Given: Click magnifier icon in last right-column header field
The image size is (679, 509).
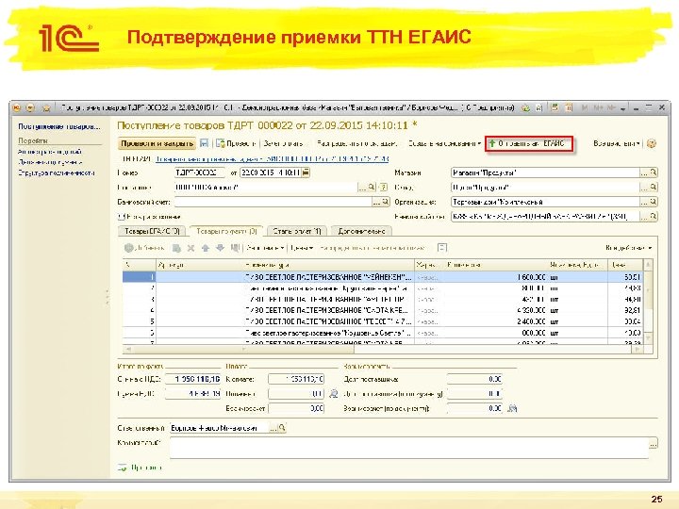Looking at the screenshot, I should (x=654, y=217).
